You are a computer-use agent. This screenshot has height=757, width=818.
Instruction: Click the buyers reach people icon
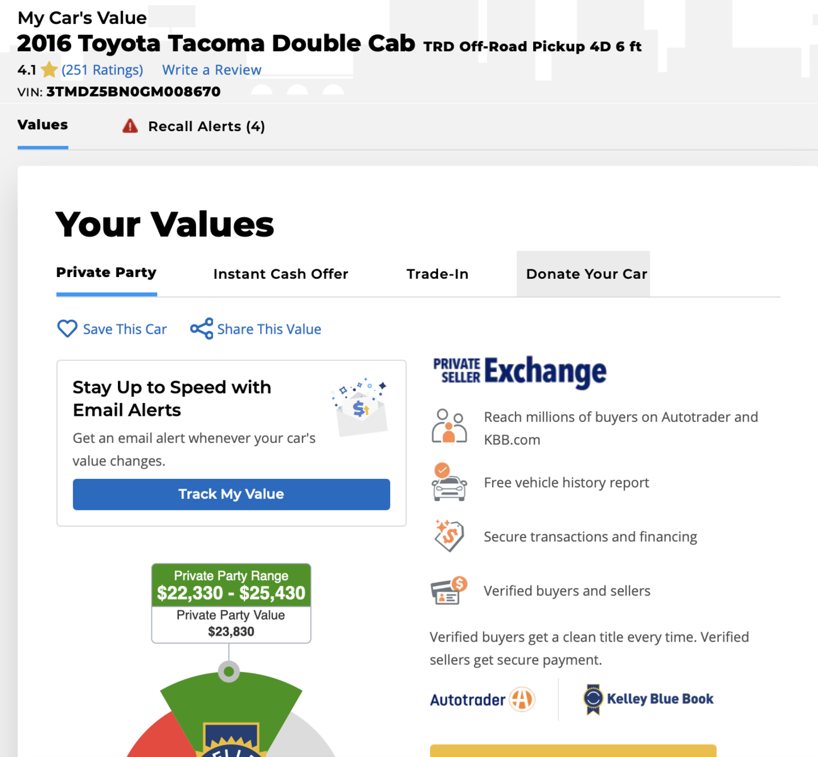coord(449,426)
